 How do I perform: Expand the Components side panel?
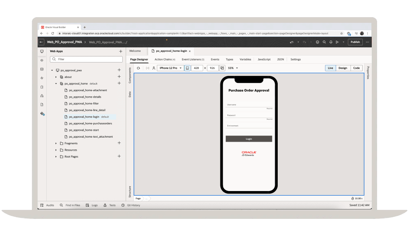click(130, 76)
